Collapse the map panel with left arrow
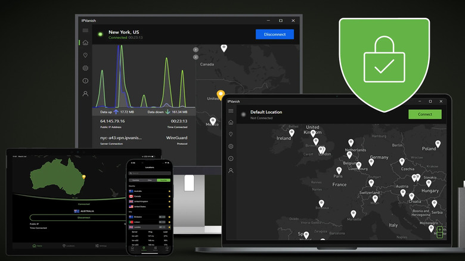This screenshot has width=465, height=261. click(196, 57)
